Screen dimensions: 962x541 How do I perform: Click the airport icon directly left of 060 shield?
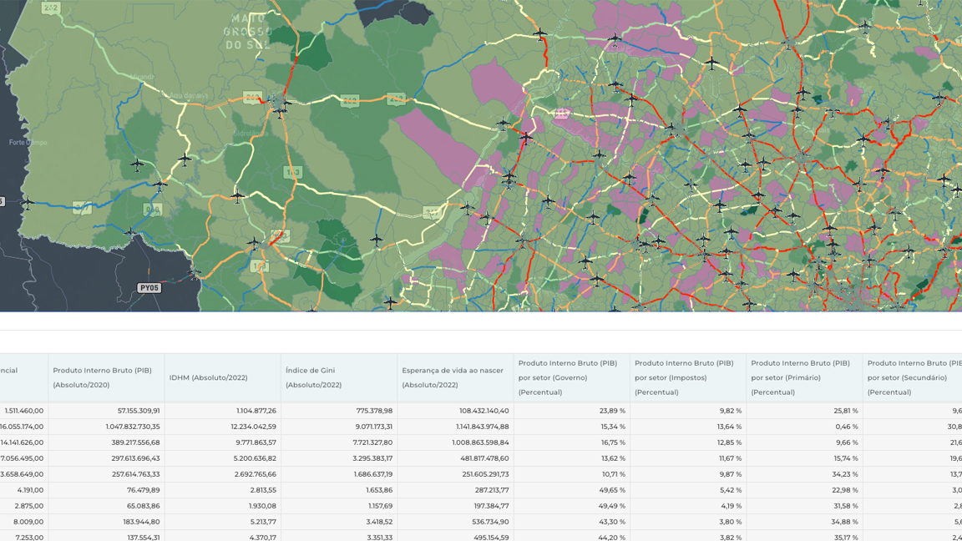[129, 233]
